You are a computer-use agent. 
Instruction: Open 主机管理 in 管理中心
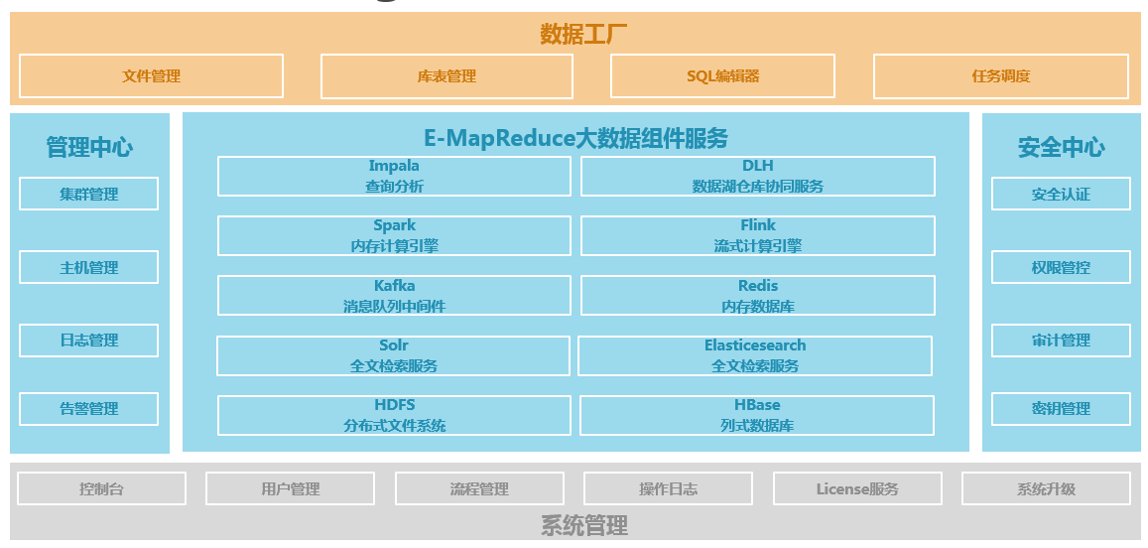point(88,267)
